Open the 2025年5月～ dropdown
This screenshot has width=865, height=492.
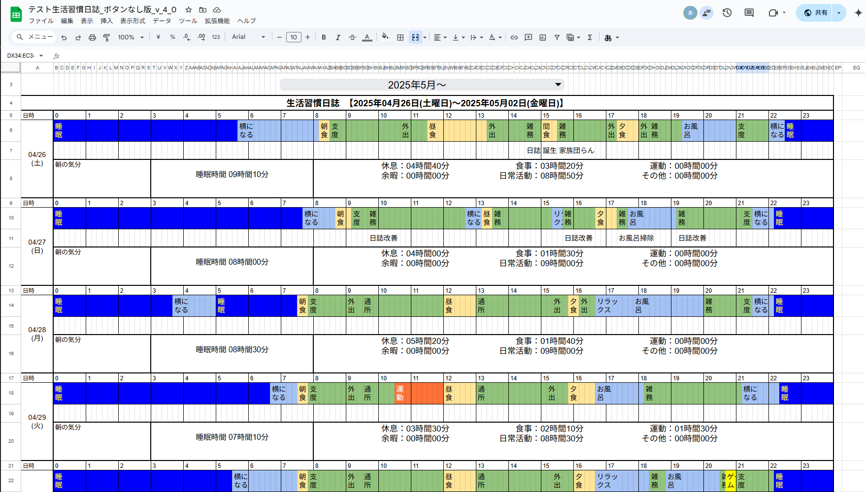(422, 85)
